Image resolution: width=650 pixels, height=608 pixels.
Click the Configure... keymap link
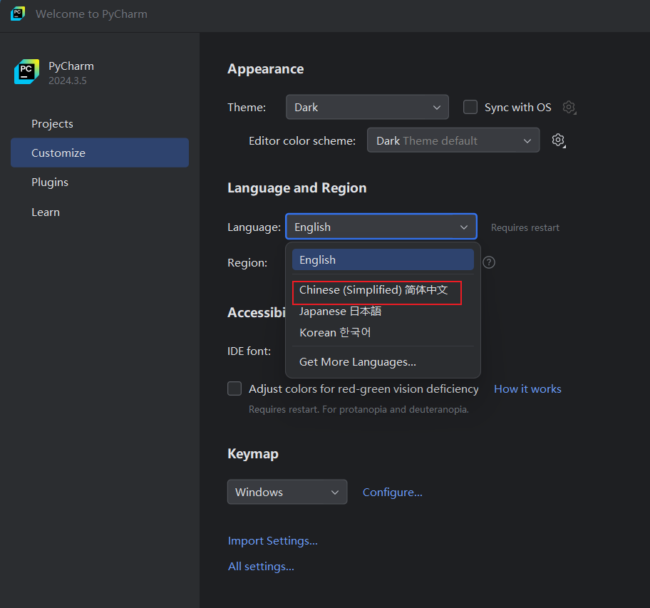tap(393, 492)
